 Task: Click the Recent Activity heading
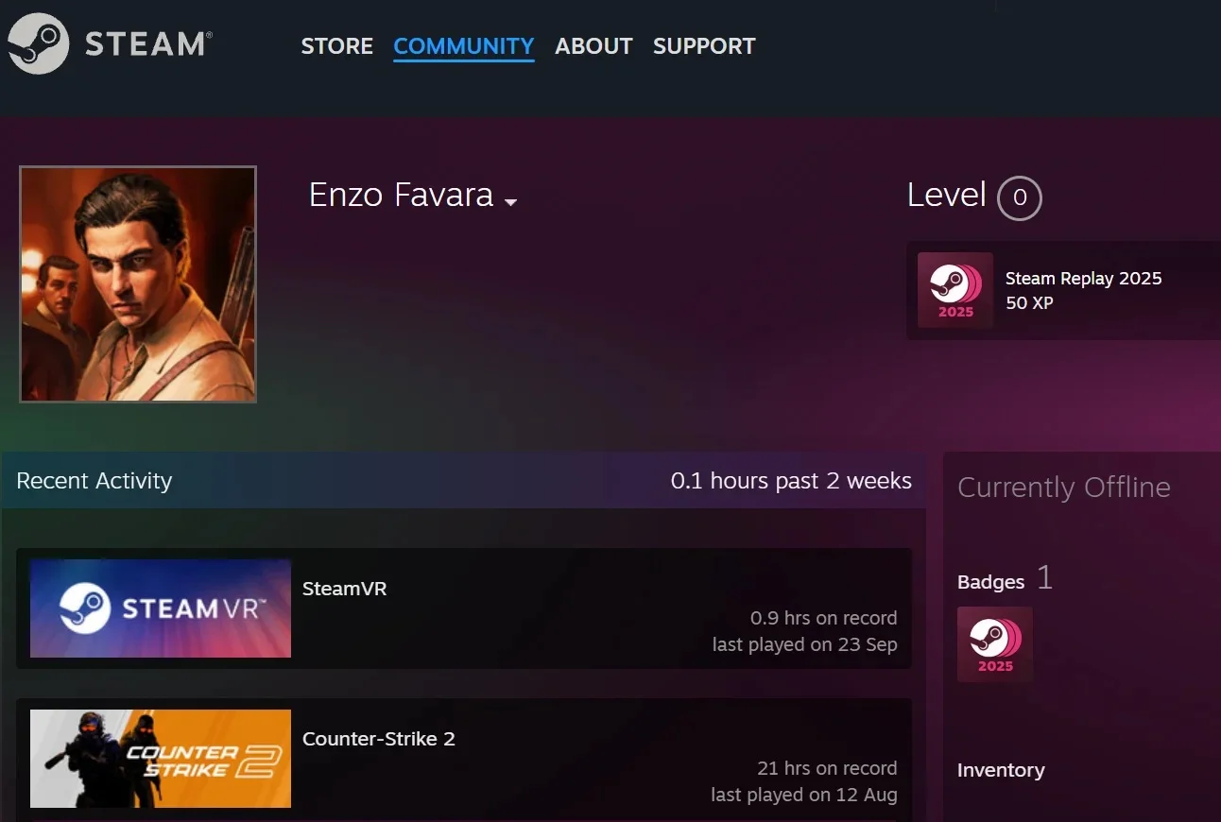tap(95, 481)
